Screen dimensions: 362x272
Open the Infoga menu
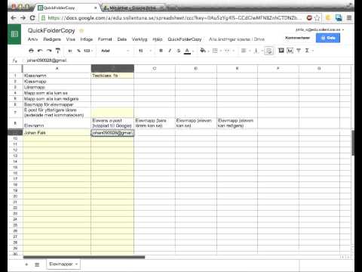coord(87,39)
